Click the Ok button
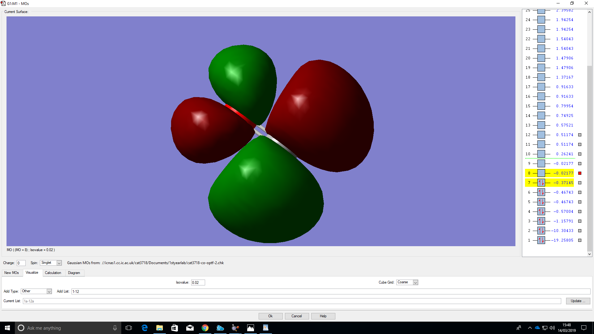 point(270,316)
